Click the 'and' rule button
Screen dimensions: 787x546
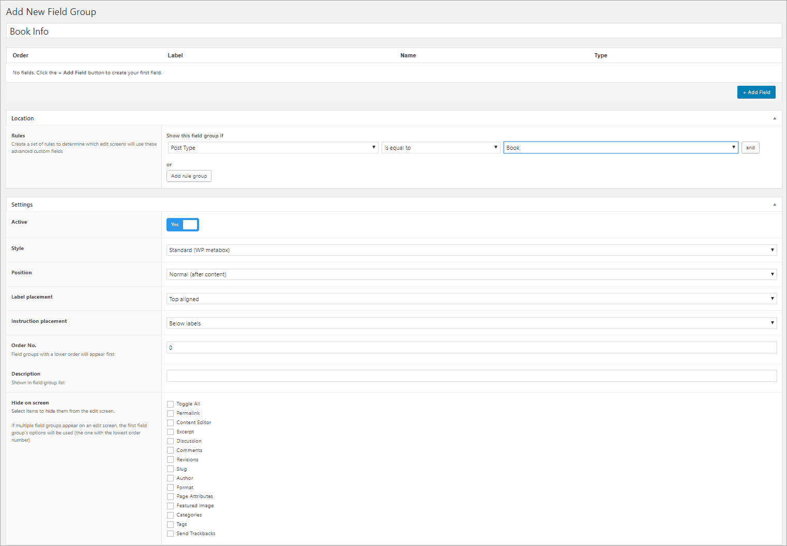click(x=750, y=148)
